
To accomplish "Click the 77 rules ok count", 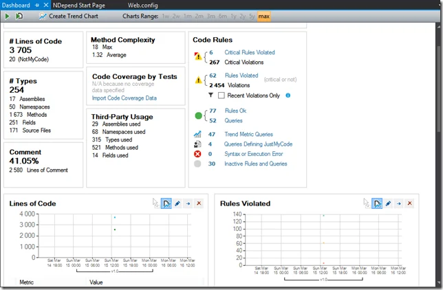I will coord(213,111).
